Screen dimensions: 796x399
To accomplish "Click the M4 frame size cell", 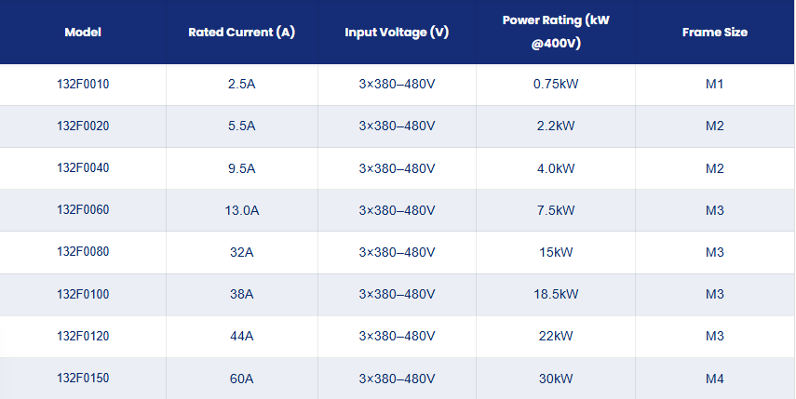I will [x=715, y=379].
